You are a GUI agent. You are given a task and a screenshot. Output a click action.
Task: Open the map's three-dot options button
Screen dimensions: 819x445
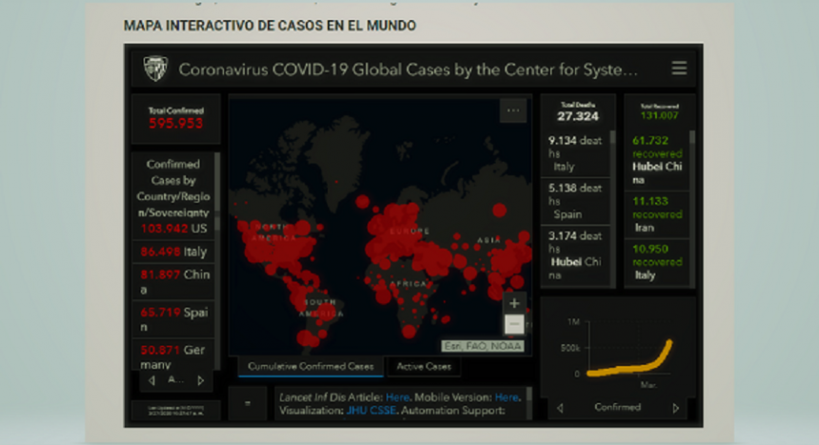(513, 110)
